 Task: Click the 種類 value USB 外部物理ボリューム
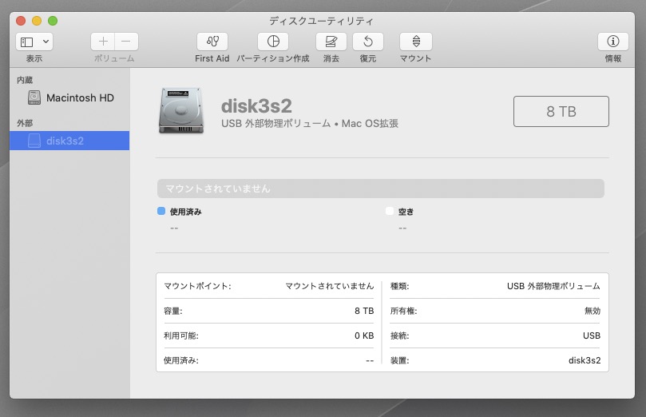pyautogui.click(x=553, y=286)
